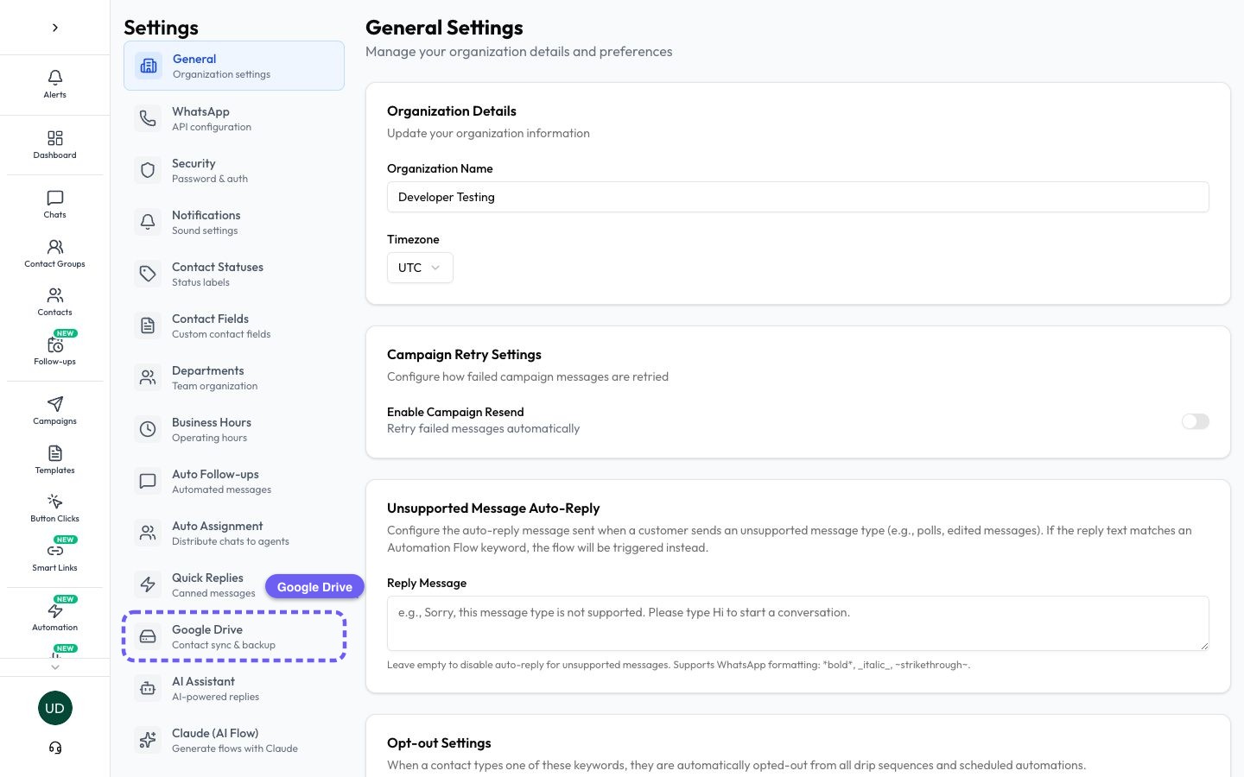
Task: Open Contact Fields settings
Action: pos(234,325)
